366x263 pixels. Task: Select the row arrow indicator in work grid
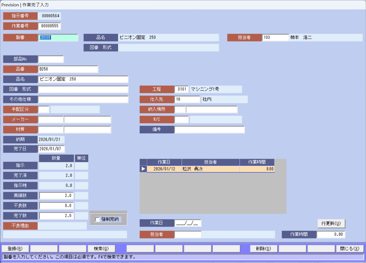[x=143, y=169]
